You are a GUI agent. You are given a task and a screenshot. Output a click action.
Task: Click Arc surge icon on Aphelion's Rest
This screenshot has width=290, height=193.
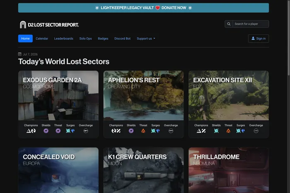(x=153, y=131)
